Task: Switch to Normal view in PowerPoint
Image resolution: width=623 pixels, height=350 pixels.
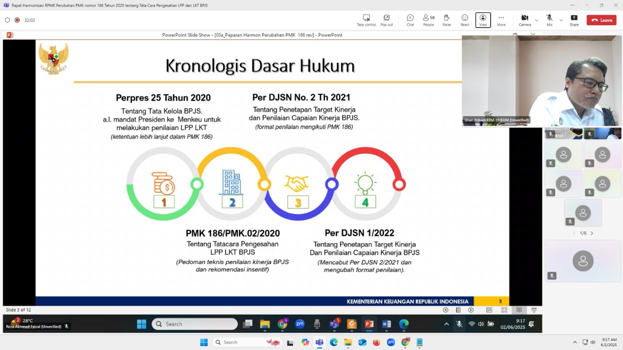Action: [x=489, y=310]
